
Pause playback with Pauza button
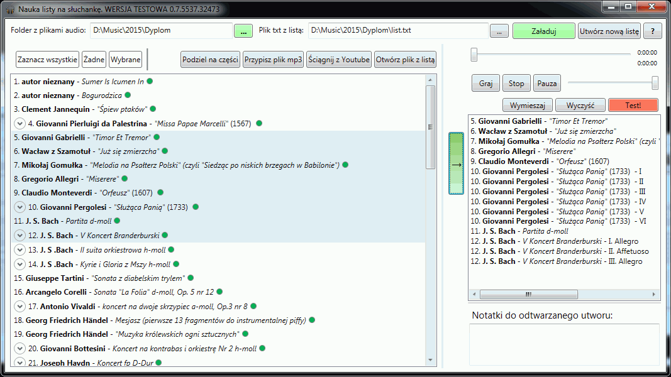[x=547, y=84]
